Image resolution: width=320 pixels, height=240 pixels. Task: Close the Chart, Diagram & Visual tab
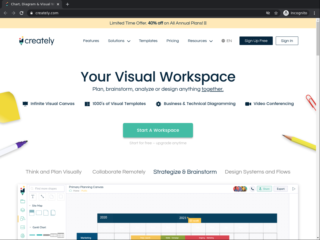[58, 4]
